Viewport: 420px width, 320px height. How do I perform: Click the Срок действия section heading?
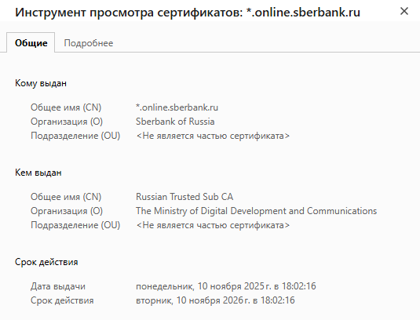(x=46, y=262)
